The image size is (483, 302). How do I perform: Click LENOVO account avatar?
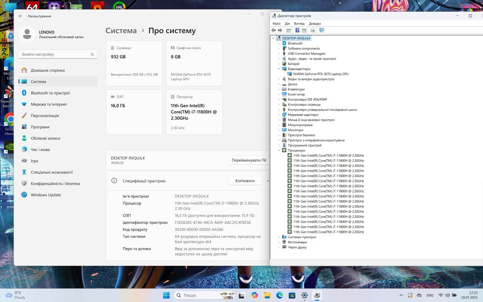[27, 34]
